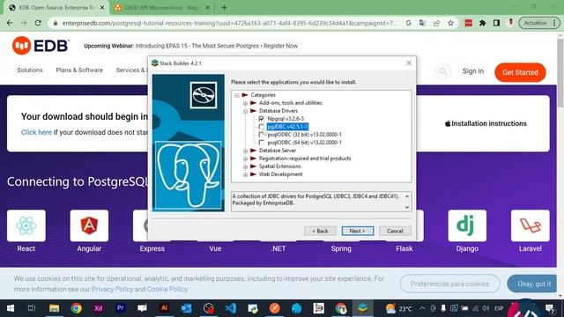Open the Cookie Policy link
The width and height of the screenshot is (564, 317).
[167, 289]
